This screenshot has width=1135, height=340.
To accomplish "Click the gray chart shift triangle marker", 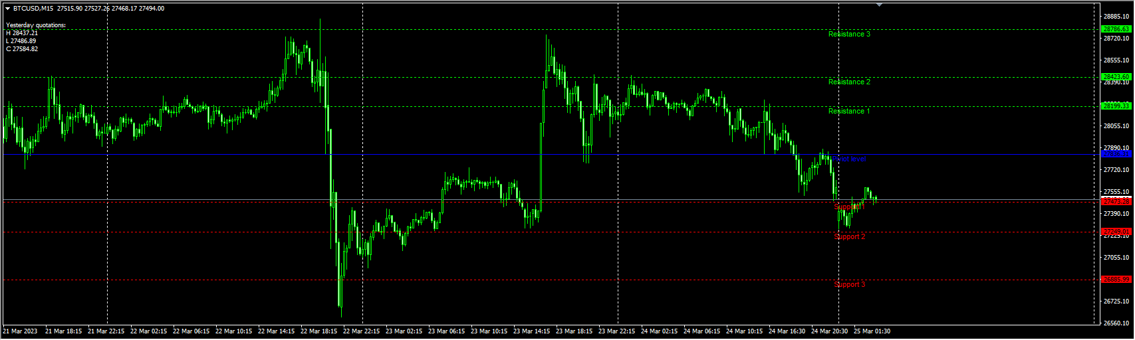I will tap(880, 5).
